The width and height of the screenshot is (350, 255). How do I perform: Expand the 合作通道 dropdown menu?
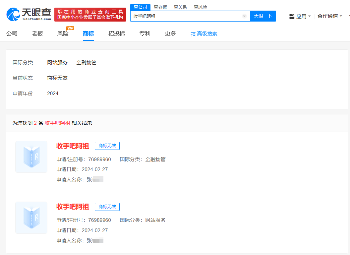pos(330,16)
